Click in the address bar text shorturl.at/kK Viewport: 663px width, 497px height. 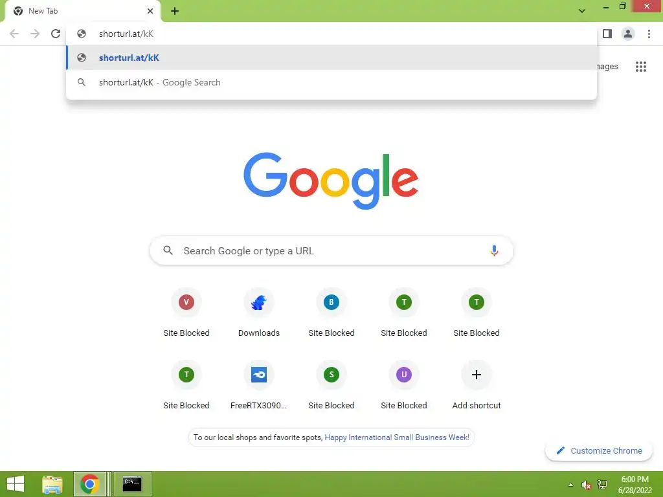coord(126,34)
